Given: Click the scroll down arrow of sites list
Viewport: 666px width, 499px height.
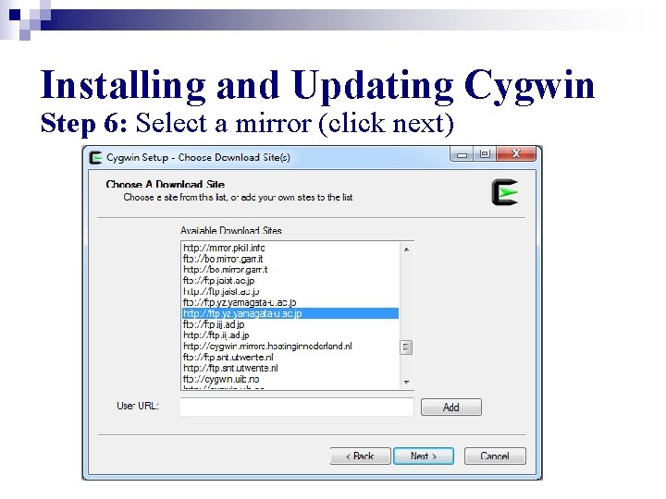Looking at the screenshot, I should point(406,383).
